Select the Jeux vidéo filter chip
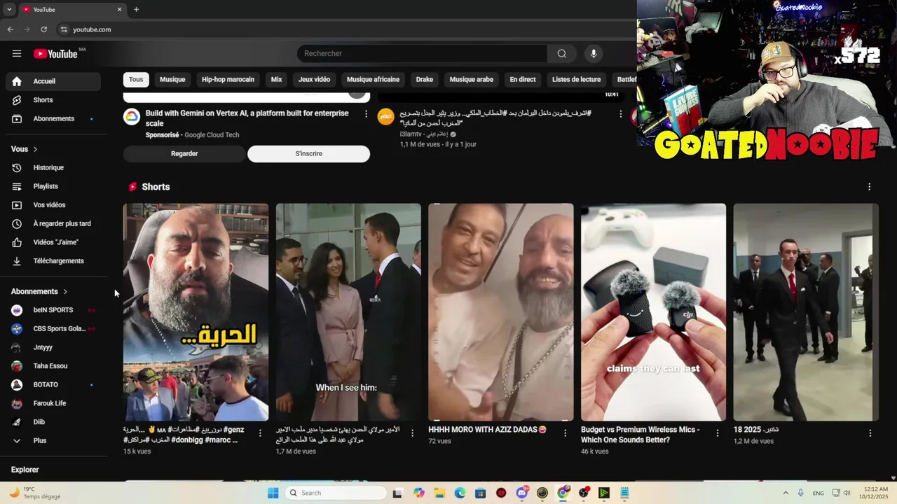This screenshot has width=897, height=504. point(314,80)
